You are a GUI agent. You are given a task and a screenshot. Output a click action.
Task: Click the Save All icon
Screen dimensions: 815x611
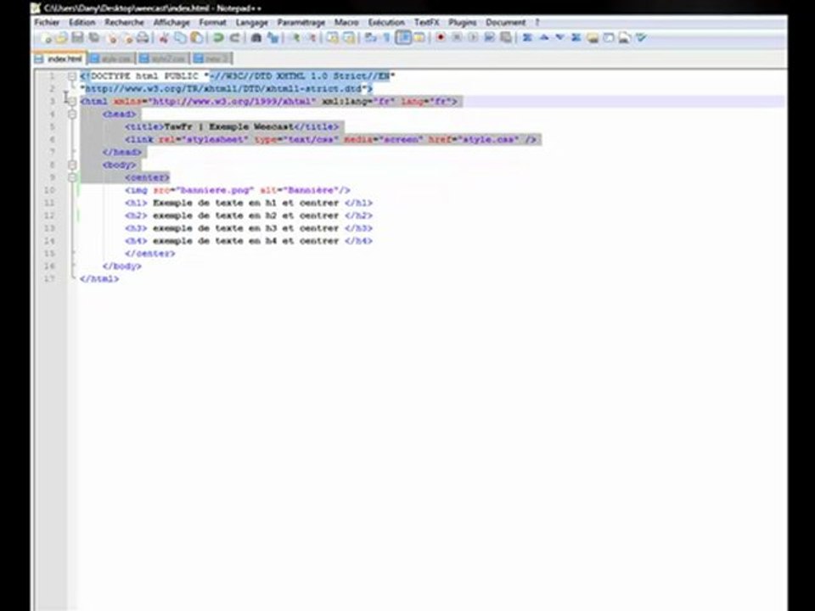(x=94, y=38)
